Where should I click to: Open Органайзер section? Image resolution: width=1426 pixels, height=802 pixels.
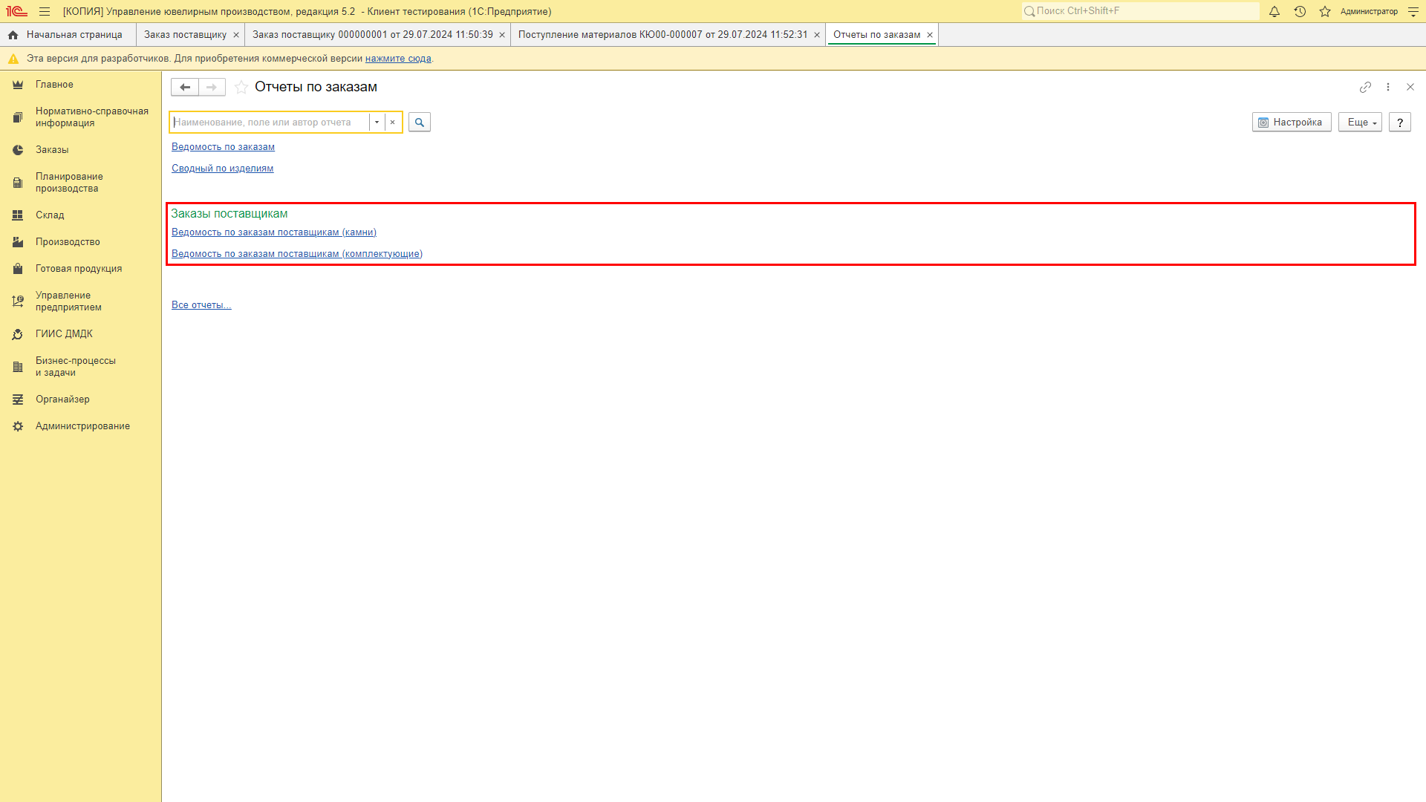click(80, 400)
